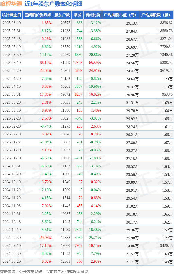This screenshot has height=274, width=174.
Task: Select the 76.02% change ratio cell
Action: pyautogui.click(x=93, y=94)
